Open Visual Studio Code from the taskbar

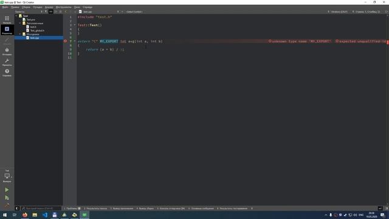[x=45, y=215]
